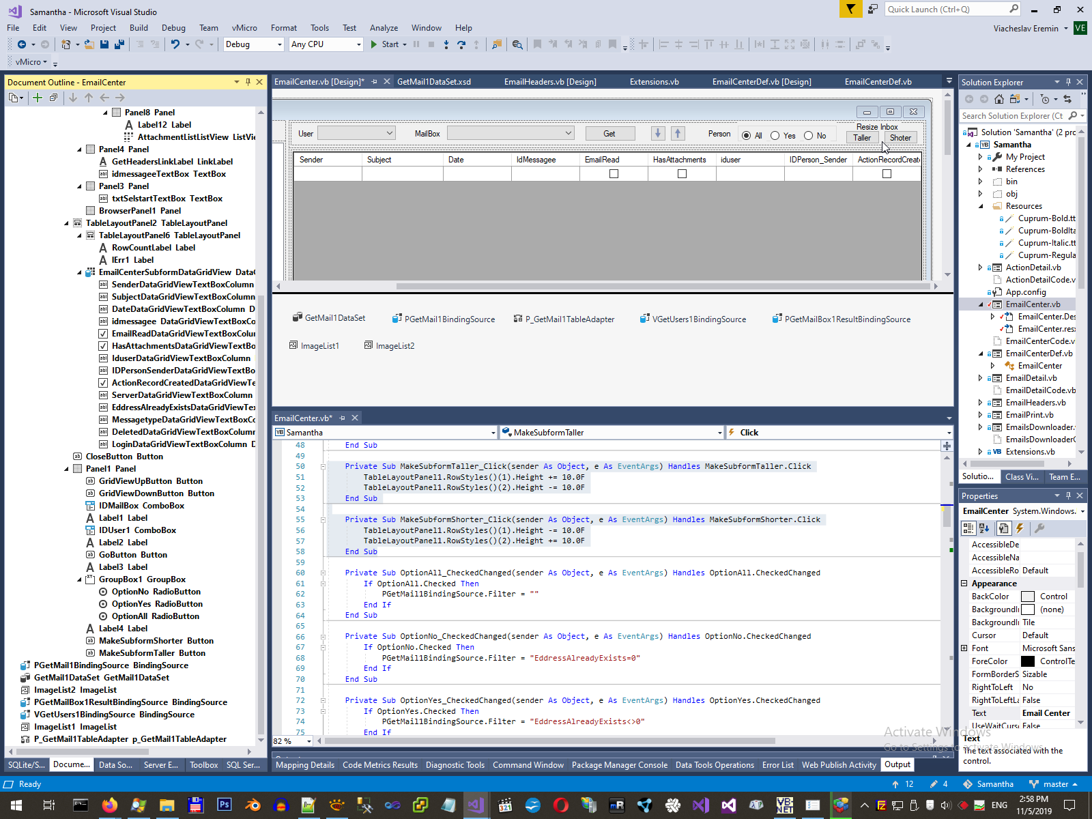This screenshot has width=1092, height=819.
Task: Open the Windows Start menu
Action: [x=16, y=805]
